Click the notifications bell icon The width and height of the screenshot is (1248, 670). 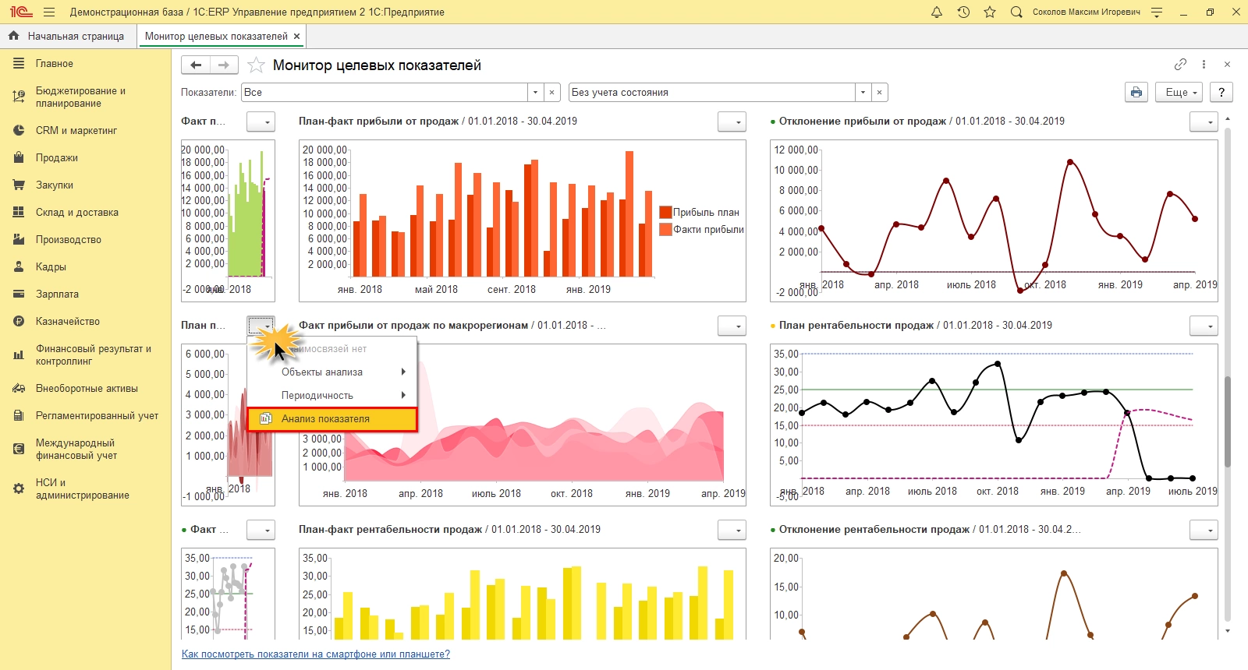click(x=937, y=12)
